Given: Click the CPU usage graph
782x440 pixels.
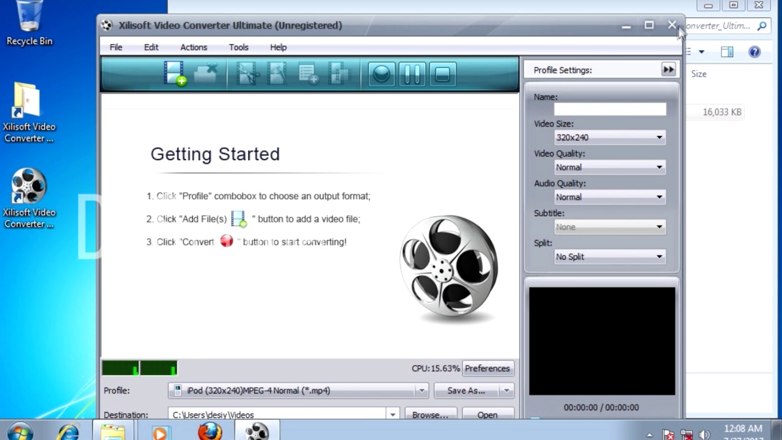Looking at the screenshot, I should click(140, 368).
